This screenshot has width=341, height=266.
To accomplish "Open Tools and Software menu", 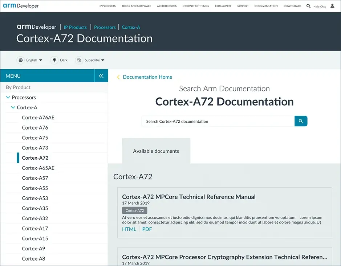I will (x=136, y=6).
